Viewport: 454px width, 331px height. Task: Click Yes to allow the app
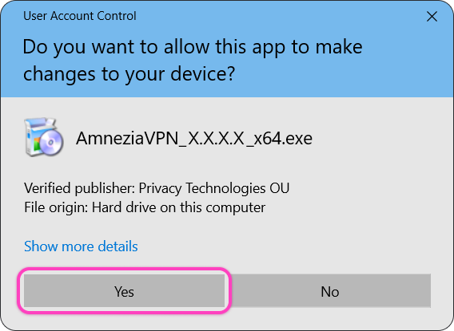click(124, 290)
